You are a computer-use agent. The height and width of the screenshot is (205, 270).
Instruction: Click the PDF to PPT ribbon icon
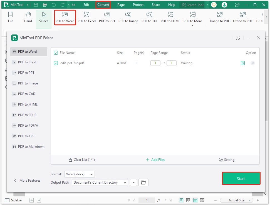(107, 17)
